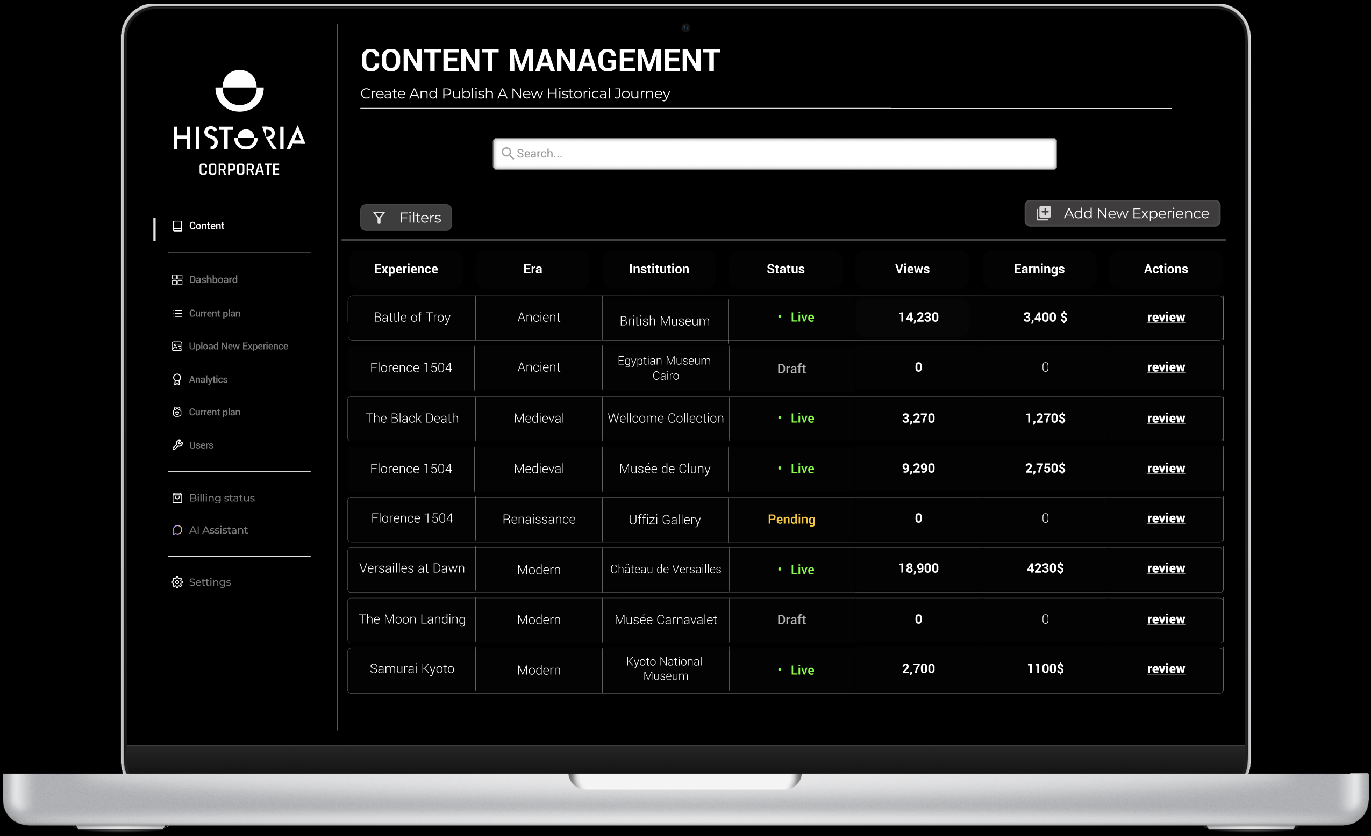This screenshot has height=836, width=1371.
Task: Click the AI Assistant chat icon
Action: point(177,530)
